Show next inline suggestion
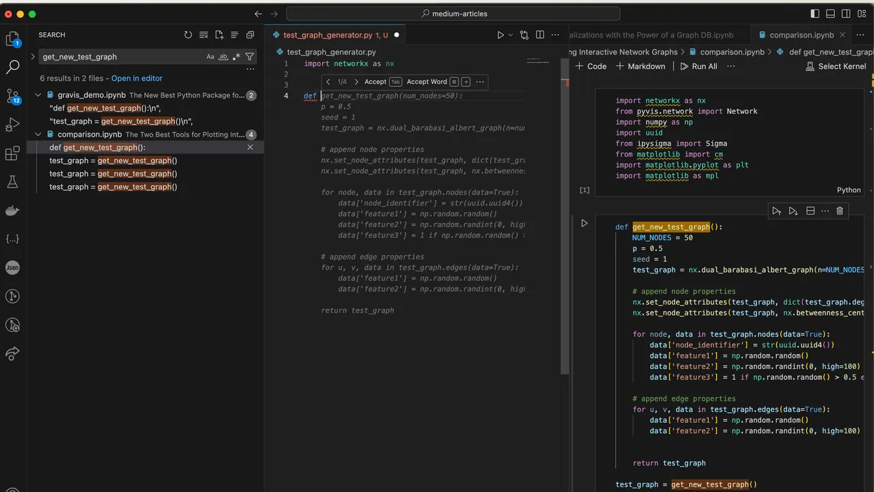874x492 pixels. click(x=356, y=82)
